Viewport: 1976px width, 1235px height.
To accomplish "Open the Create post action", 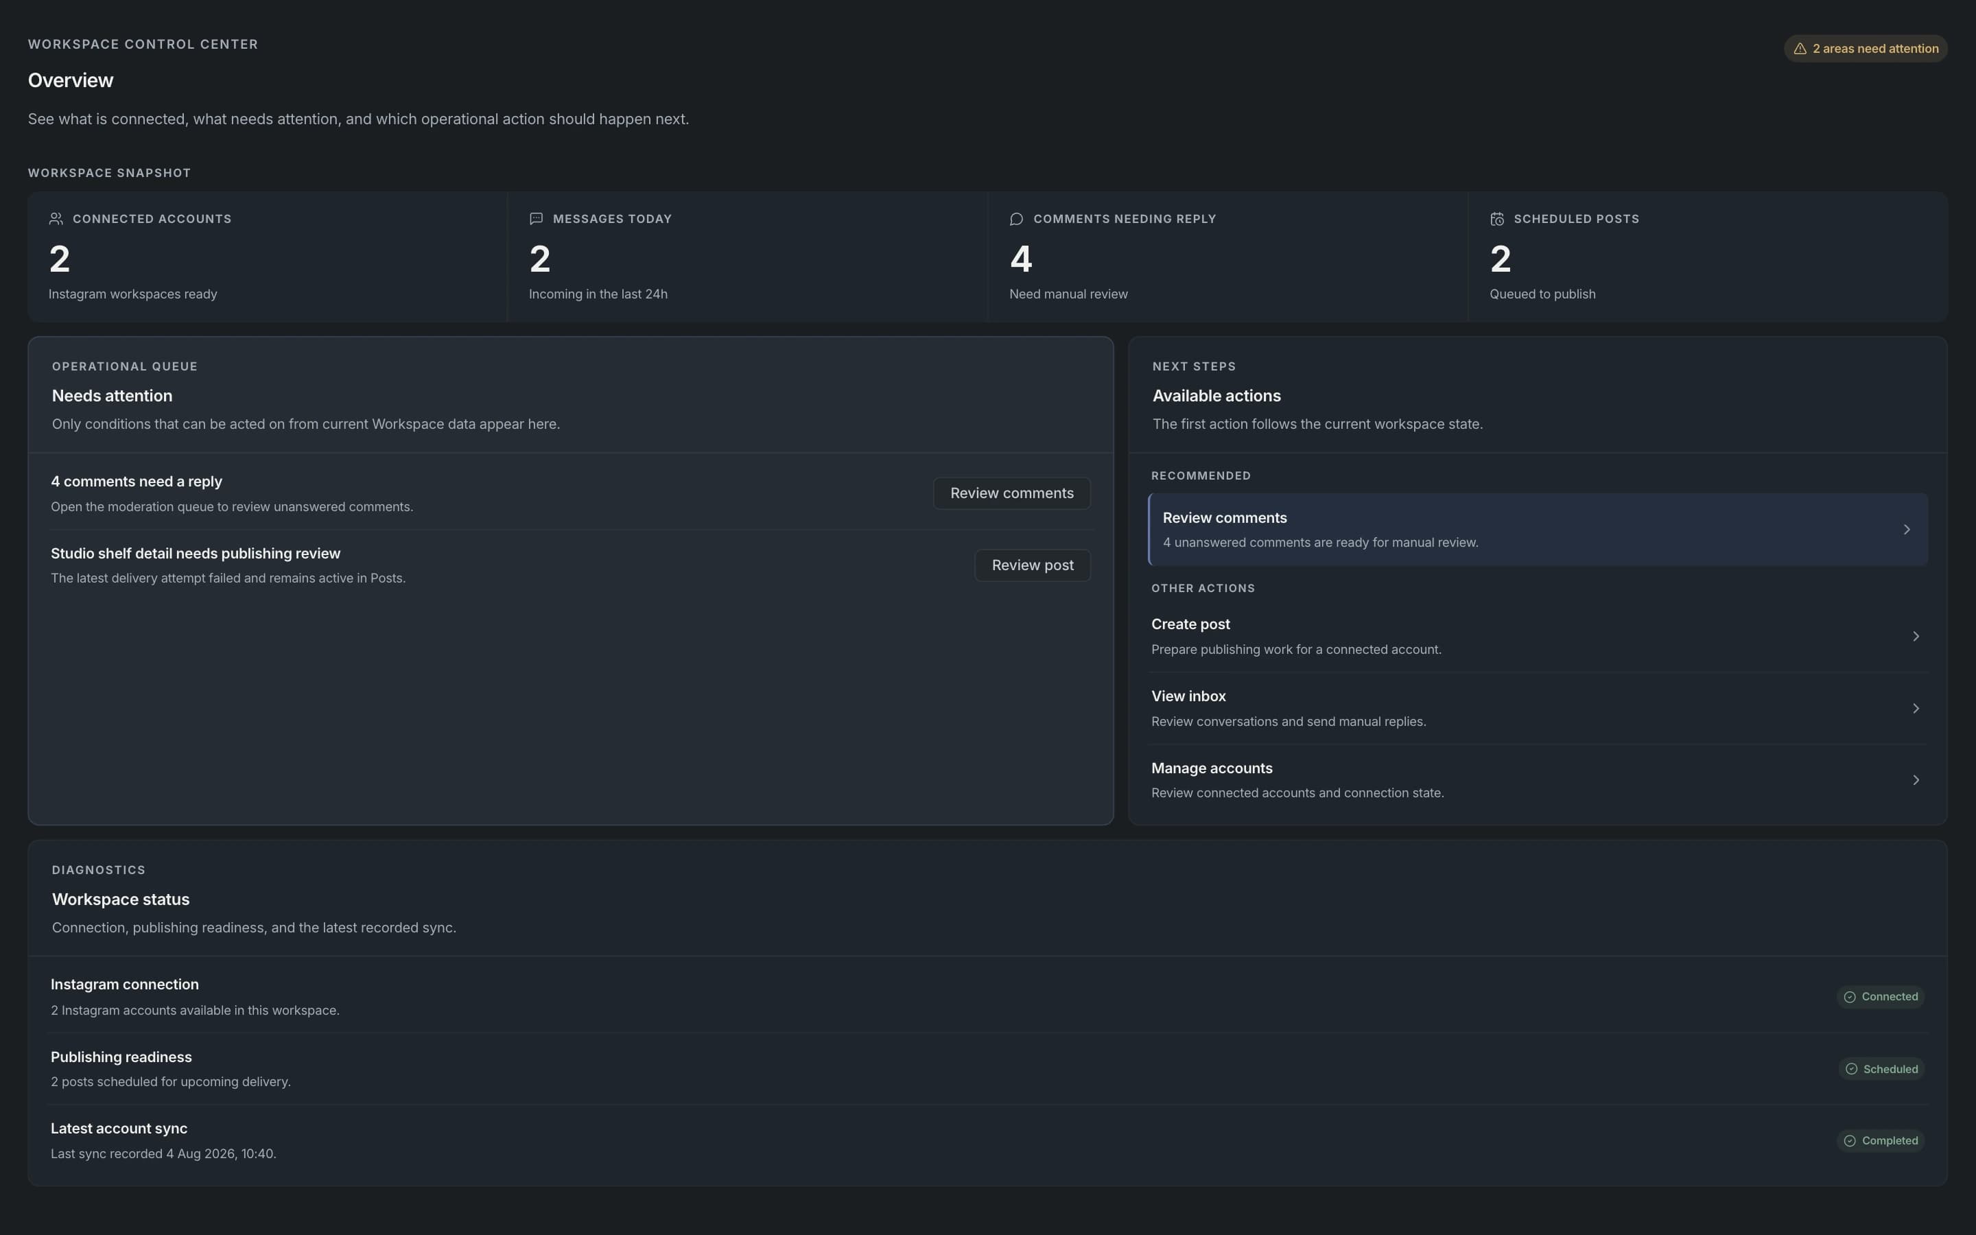I will [x=1538, y=636].
